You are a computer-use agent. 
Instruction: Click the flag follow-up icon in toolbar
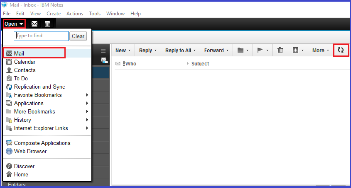(x=260, y=50)
